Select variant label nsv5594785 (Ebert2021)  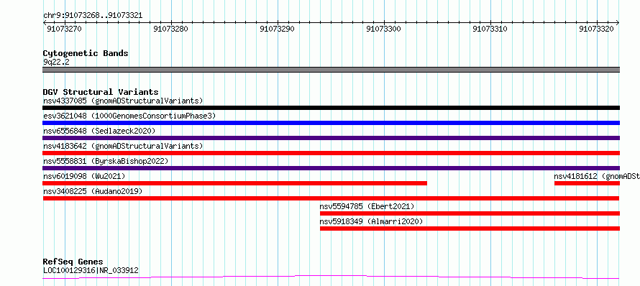click(x=367, y=206)
